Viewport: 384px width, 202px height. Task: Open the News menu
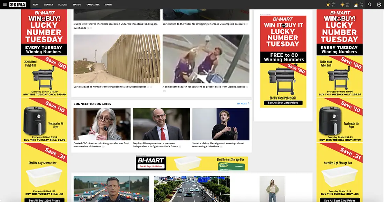36,5
